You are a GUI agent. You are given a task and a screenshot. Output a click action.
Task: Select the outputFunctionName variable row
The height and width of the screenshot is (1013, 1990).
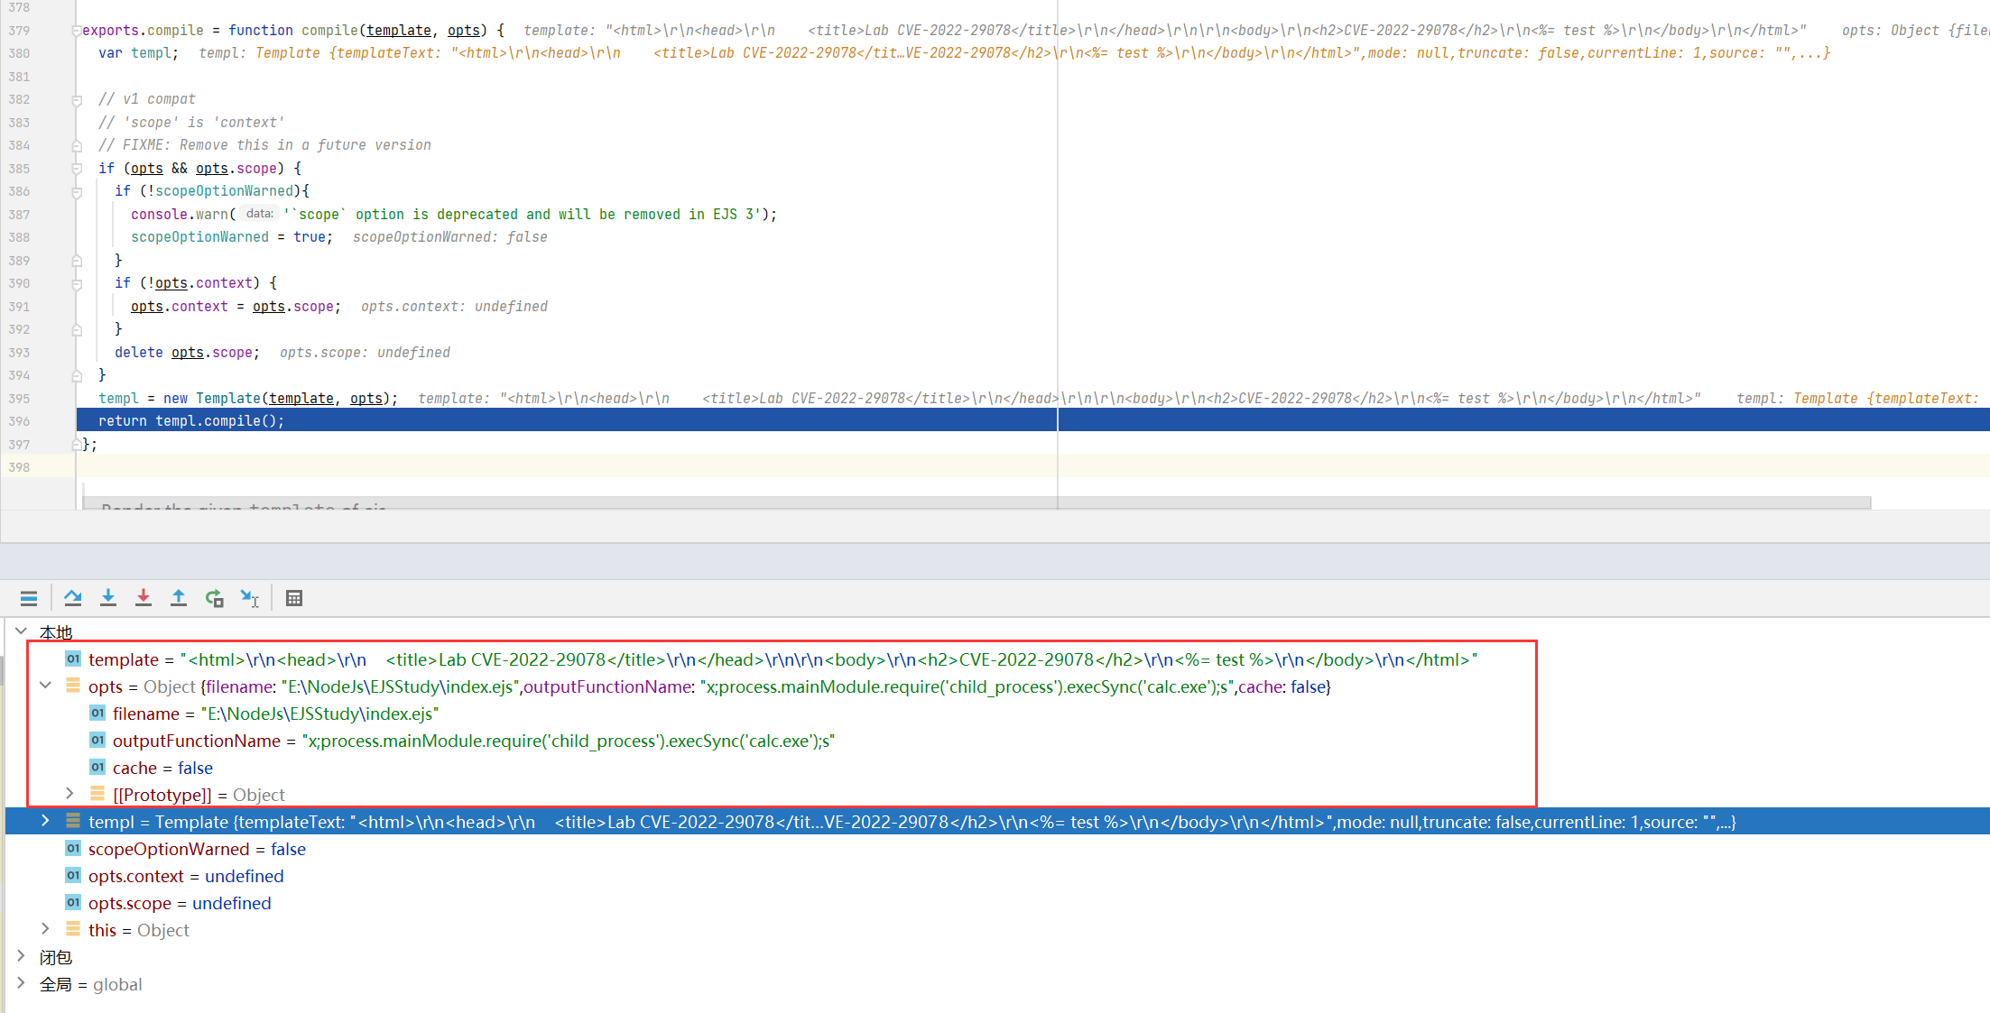197,741
